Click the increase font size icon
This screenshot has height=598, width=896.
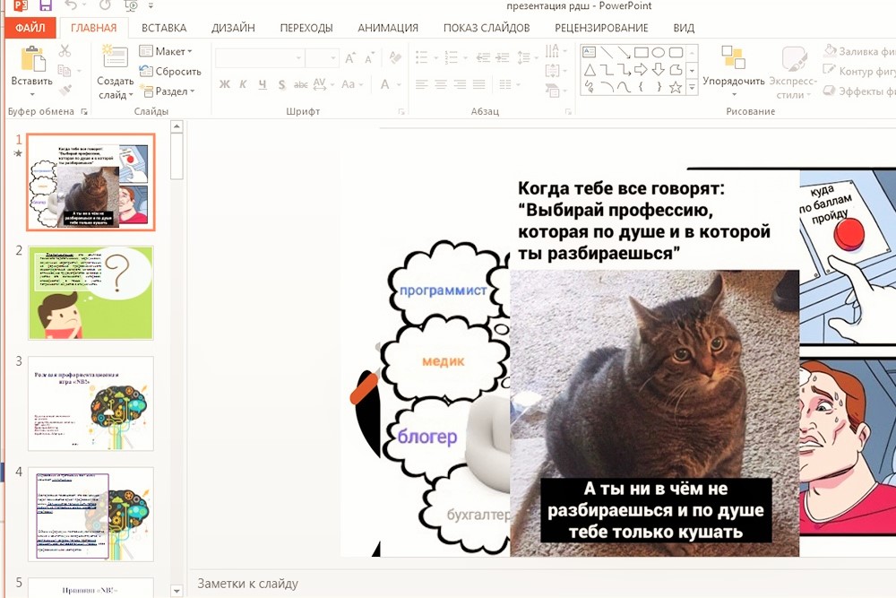(349, 57)
